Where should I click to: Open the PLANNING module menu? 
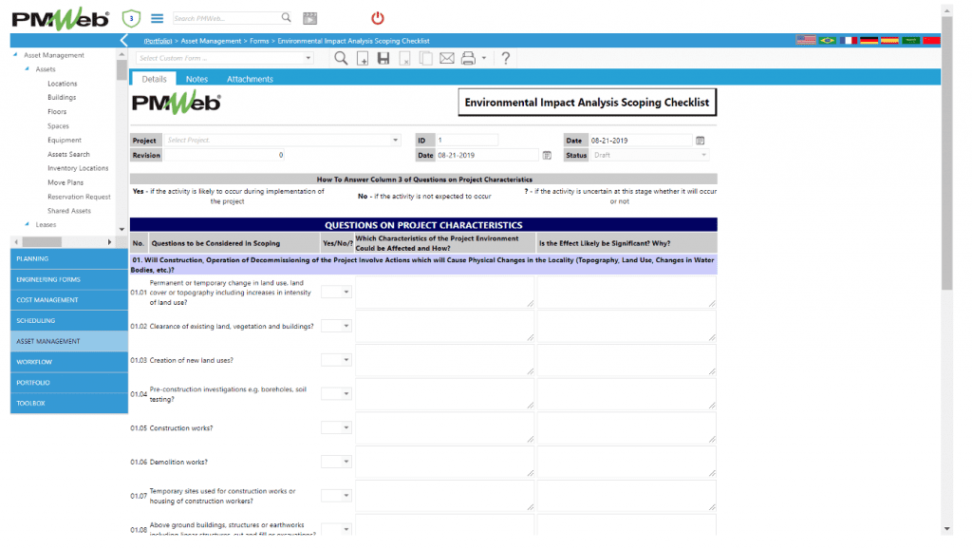pos(68,258)
